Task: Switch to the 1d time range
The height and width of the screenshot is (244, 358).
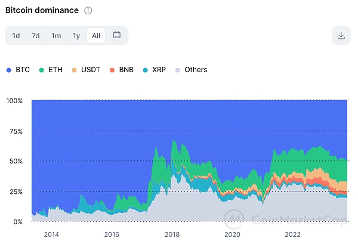Action: tap(16, 35)
